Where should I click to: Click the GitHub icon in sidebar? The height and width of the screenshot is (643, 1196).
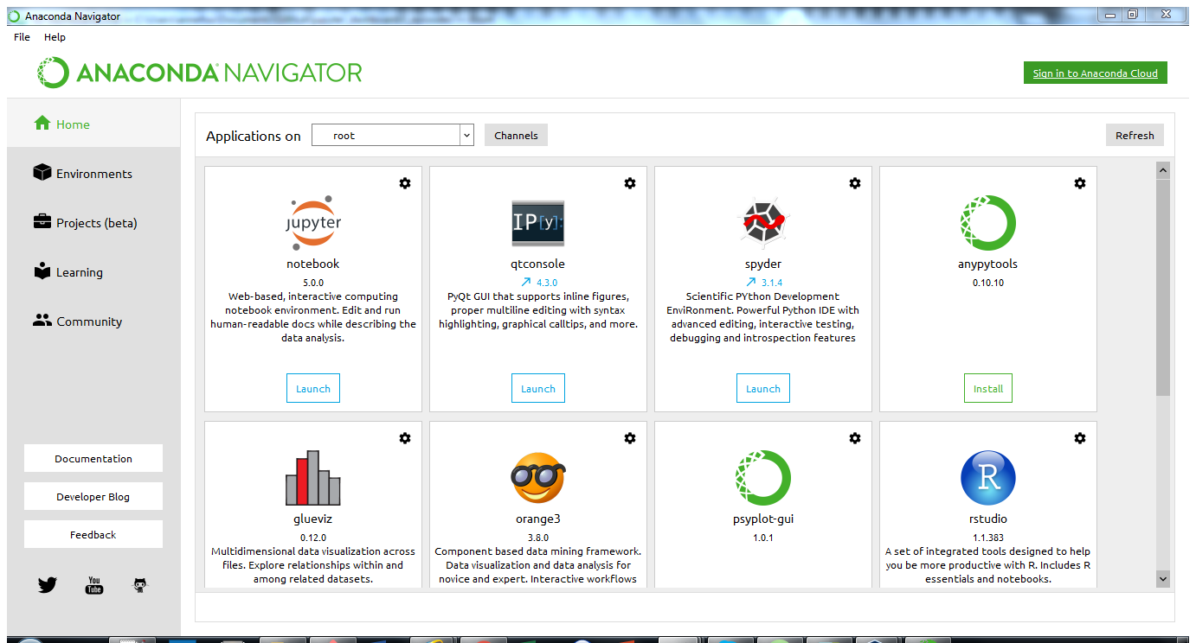pos(140,585)
